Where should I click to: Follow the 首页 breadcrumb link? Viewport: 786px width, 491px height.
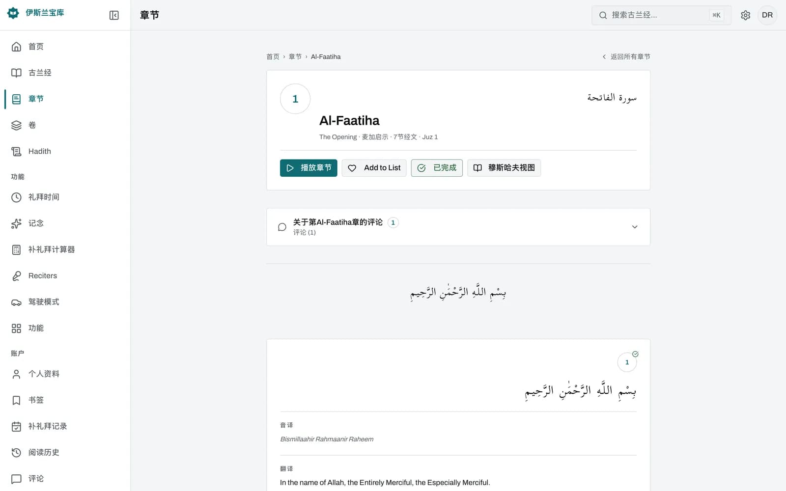273,57
